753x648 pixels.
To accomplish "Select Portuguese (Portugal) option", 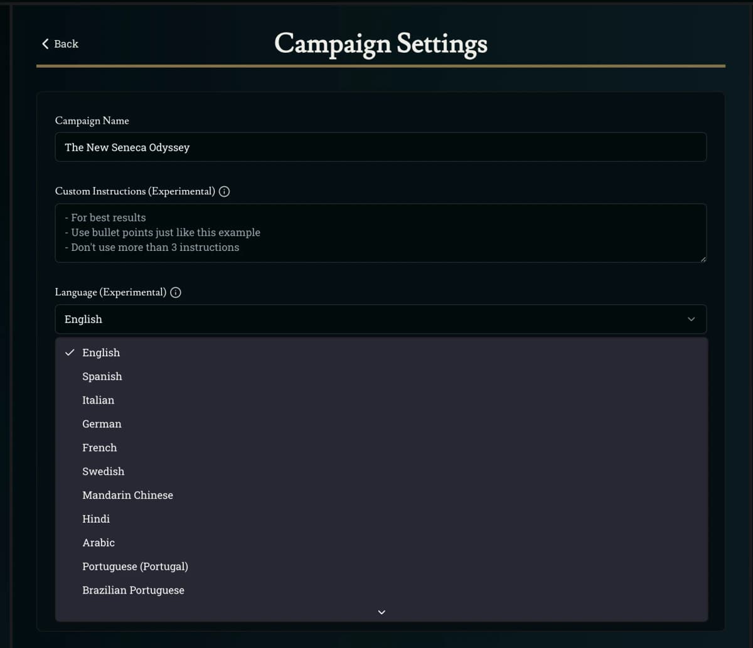I will pyautogui.click(x=135, y=567).
